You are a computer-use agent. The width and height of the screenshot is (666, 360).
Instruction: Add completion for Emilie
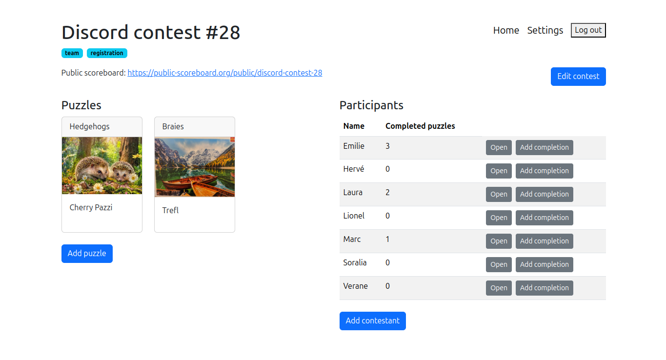pyautogui.click(x=545, y=148)
